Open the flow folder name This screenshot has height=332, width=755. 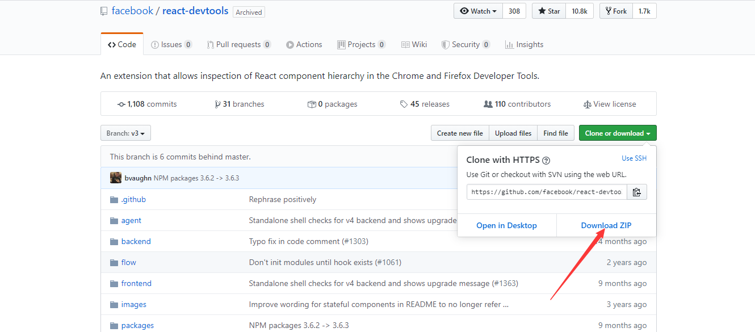[129, 263]
